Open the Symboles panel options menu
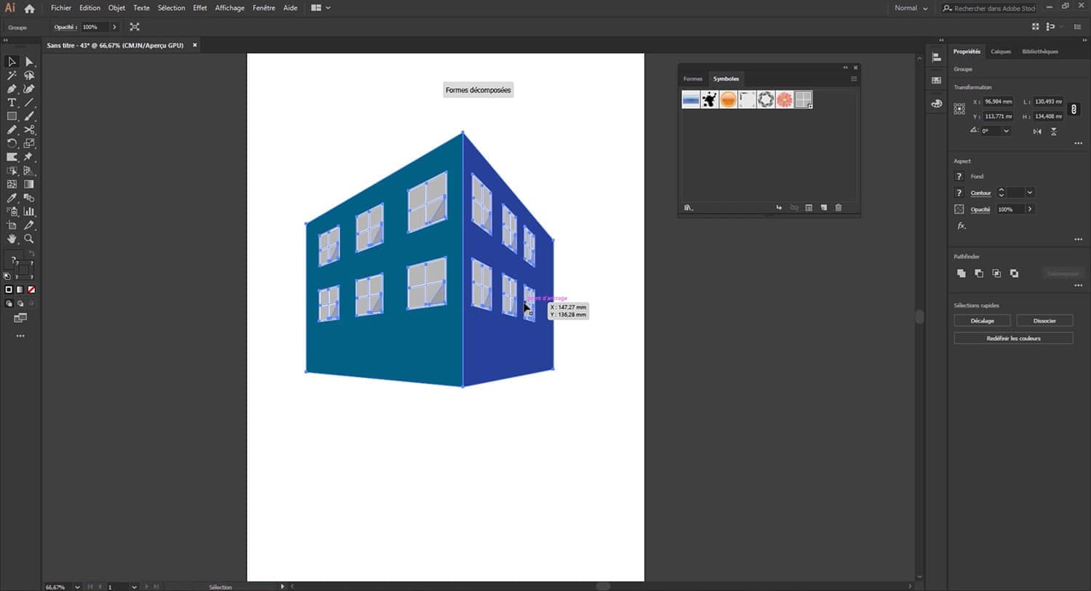 pyautogui.click(x=853, y=79)
